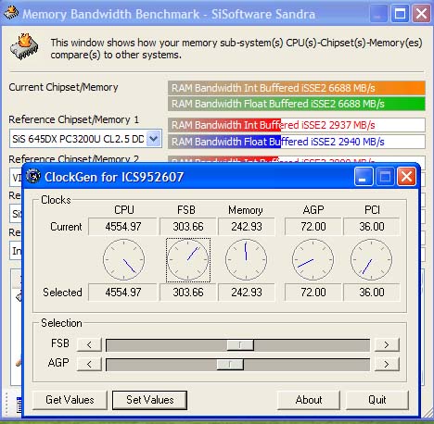
Task: Click the selected Memory value field
Action: [x=247, y=293]
